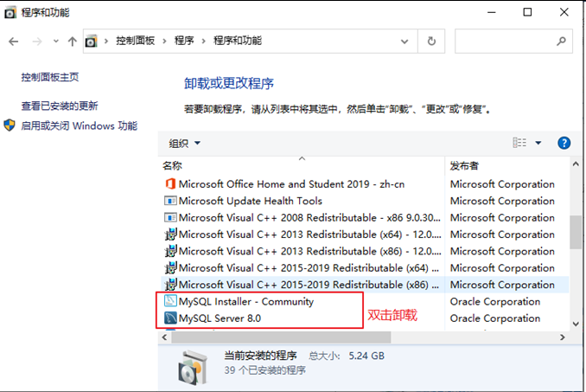
Task: Click horizontal scrollbar left arrow
Action: point(164,337)
